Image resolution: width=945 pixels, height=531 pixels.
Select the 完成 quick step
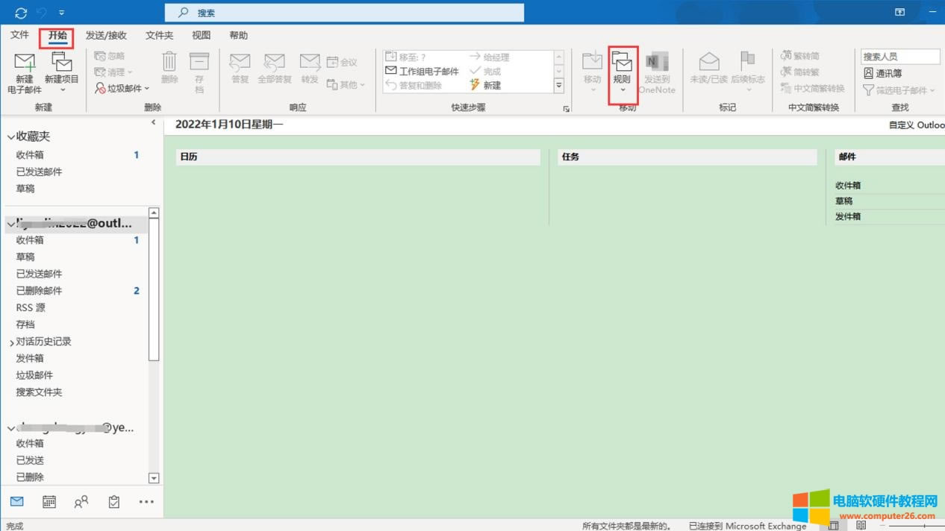click(485, 71)
